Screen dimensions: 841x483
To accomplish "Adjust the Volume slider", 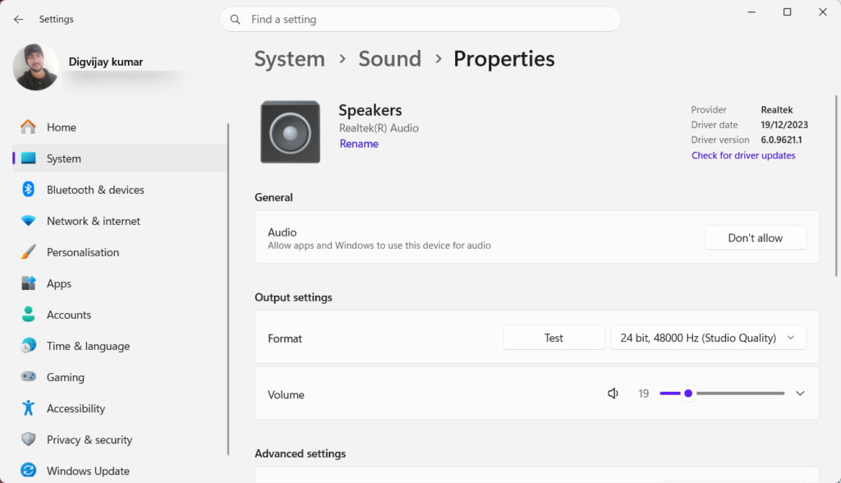I will pyautogui.click(x=688, y=393).
